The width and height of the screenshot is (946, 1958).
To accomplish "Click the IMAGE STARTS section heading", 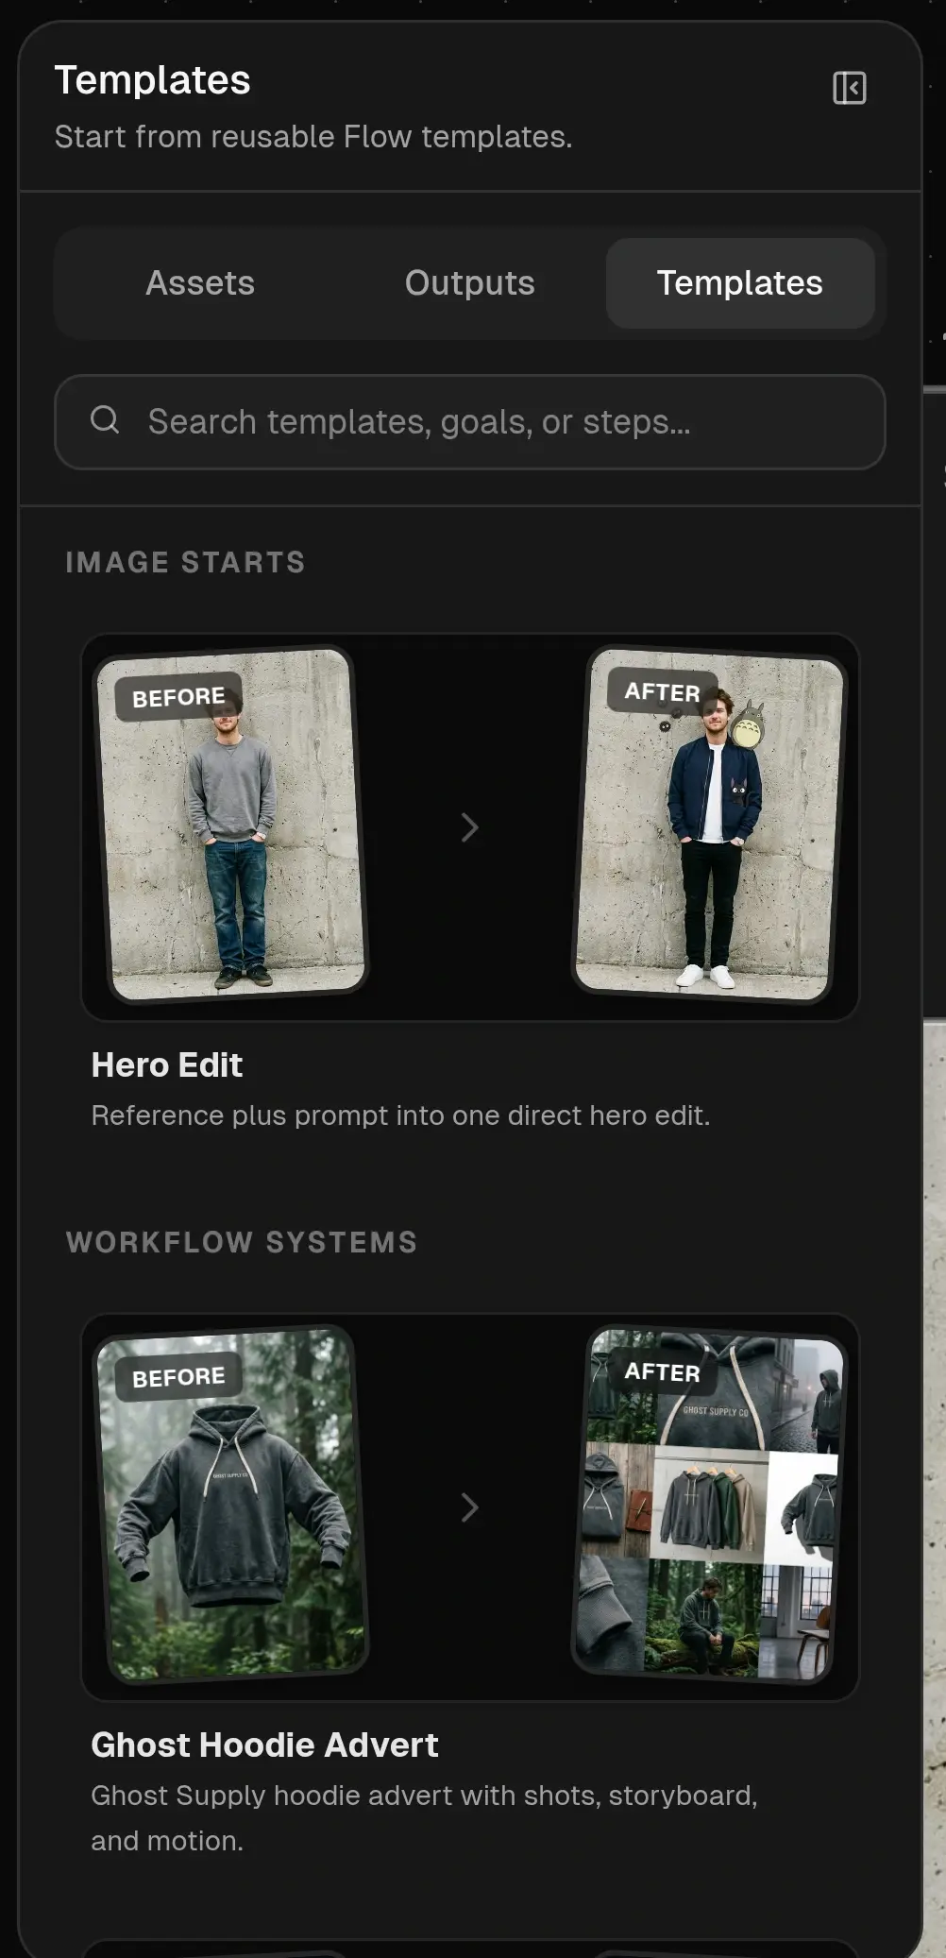I will click(x=185, y=562).
